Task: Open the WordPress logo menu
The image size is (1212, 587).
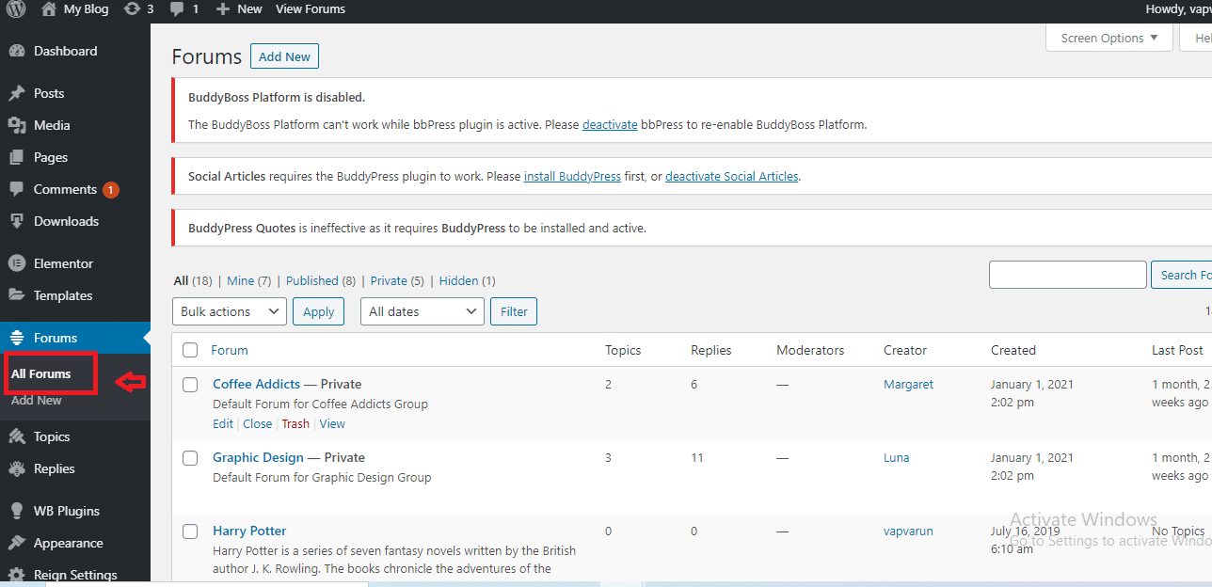Action: (x=18, y=9)
